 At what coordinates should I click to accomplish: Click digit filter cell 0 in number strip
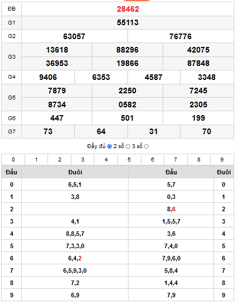pos(13,160)
